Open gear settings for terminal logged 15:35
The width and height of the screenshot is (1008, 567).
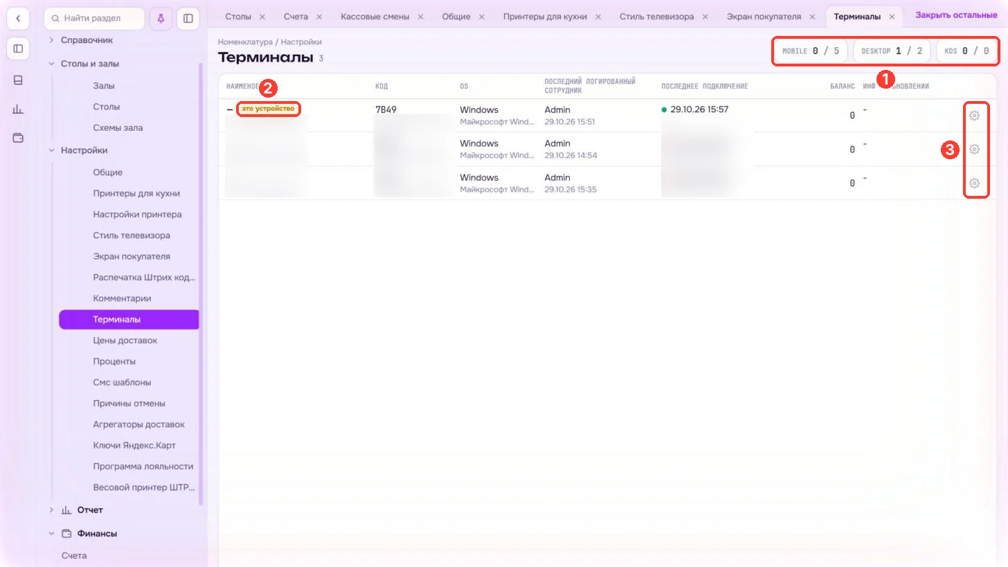click(974, 183)
